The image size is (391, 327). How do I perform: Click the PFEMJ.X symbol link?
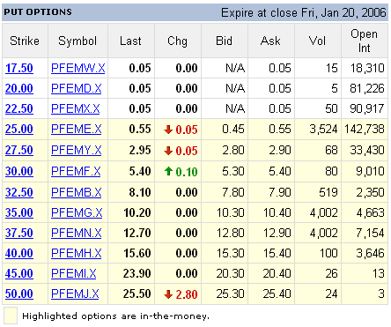(75, 294)
